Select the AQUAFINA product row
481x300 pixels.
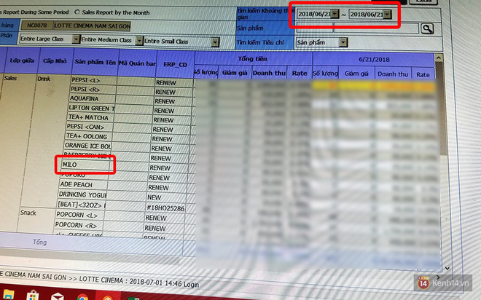[92, 99]
